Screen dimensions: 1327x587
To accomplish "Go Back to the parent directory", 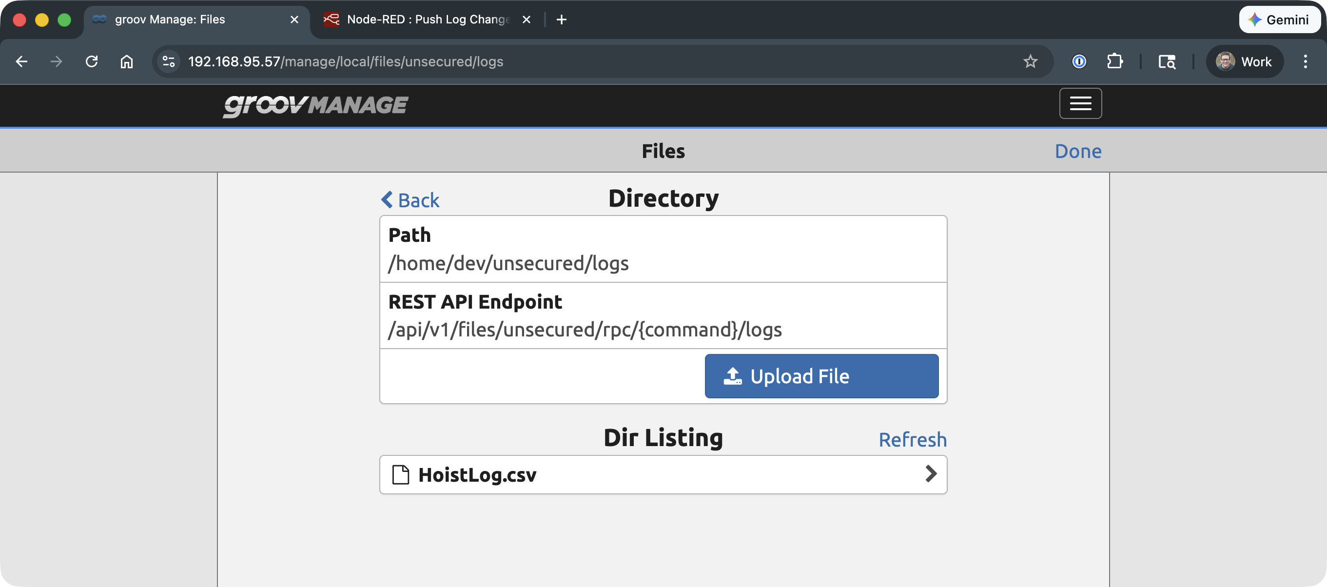I will (410, 200).
